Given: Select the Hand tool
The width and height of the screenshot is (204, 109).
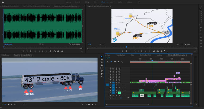Looking at the screenshot, I should pyautogui.click(x=102, y=74).
